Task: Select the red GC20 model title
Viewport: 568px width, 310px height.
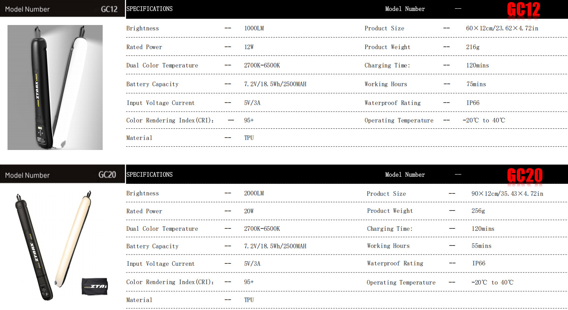Action: pos(525,175)
